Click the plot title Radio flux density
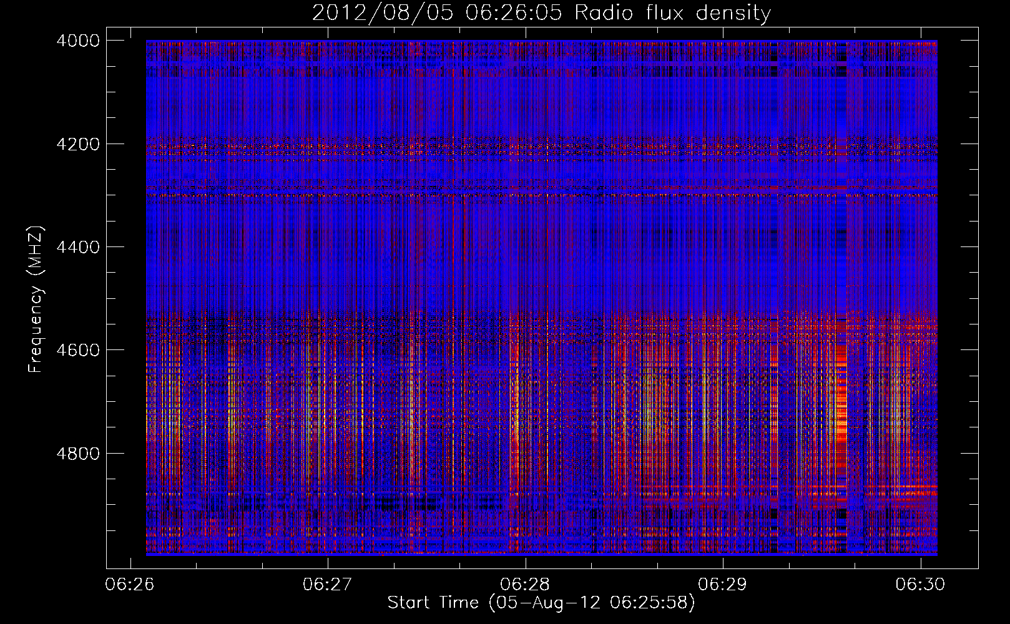 coord(541,12)
